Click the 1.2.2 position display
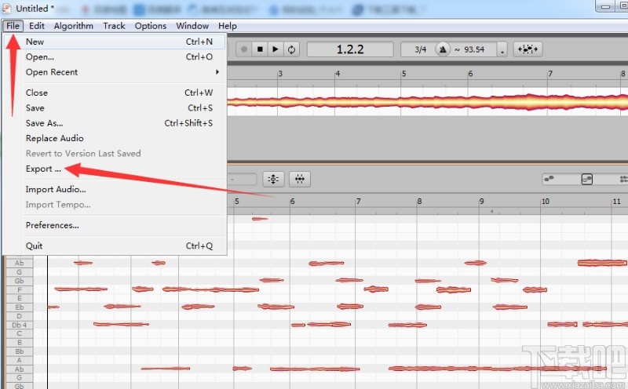Image resolution: width=628 pixels, height=389 pixels. click(x=350, y=49)
